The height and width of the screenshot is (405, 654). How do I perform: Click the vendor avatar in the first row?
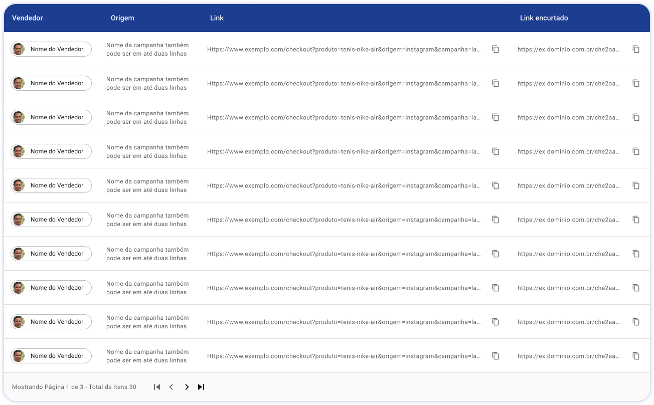(x=19, y=49)
